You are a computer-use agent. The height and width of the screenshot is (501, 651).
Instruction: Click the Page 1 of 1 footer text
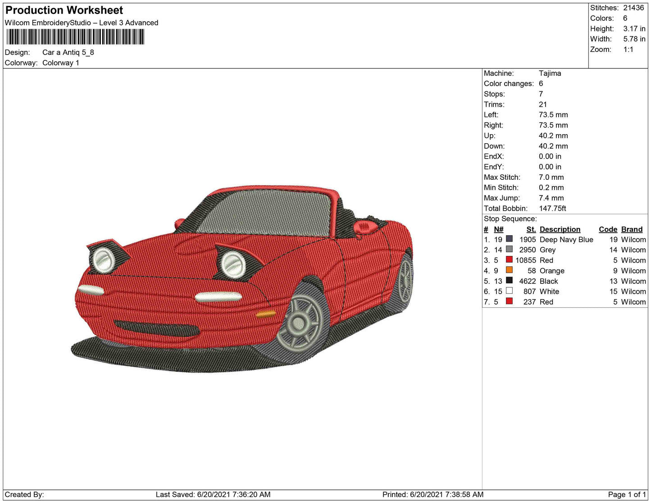[627, 495]
